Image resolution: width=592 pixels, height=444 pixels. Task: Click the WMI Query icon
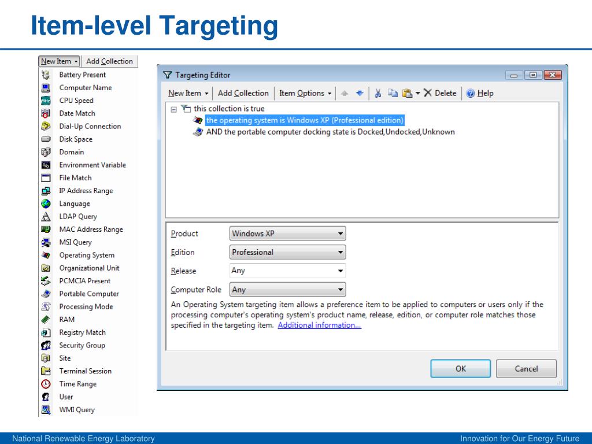[x=46, y=410]
